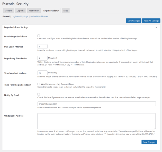Select the Misc tab

pos(66,11)
